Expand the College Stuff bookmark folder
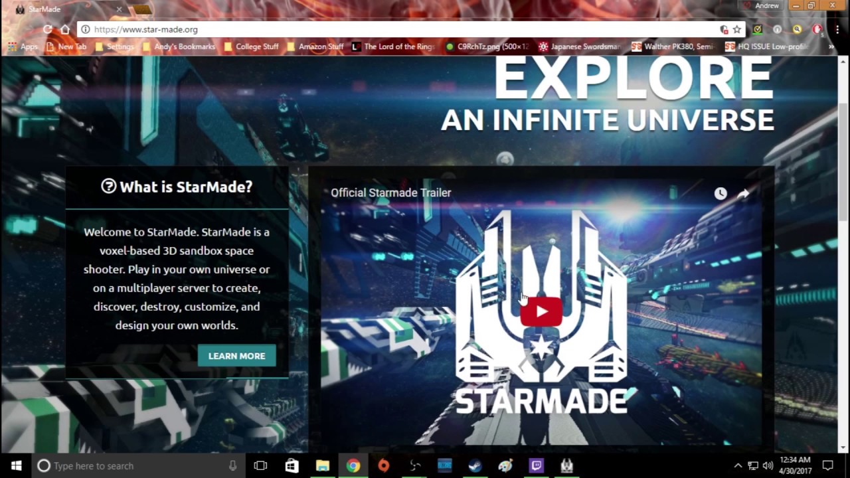 pos(252,46)
